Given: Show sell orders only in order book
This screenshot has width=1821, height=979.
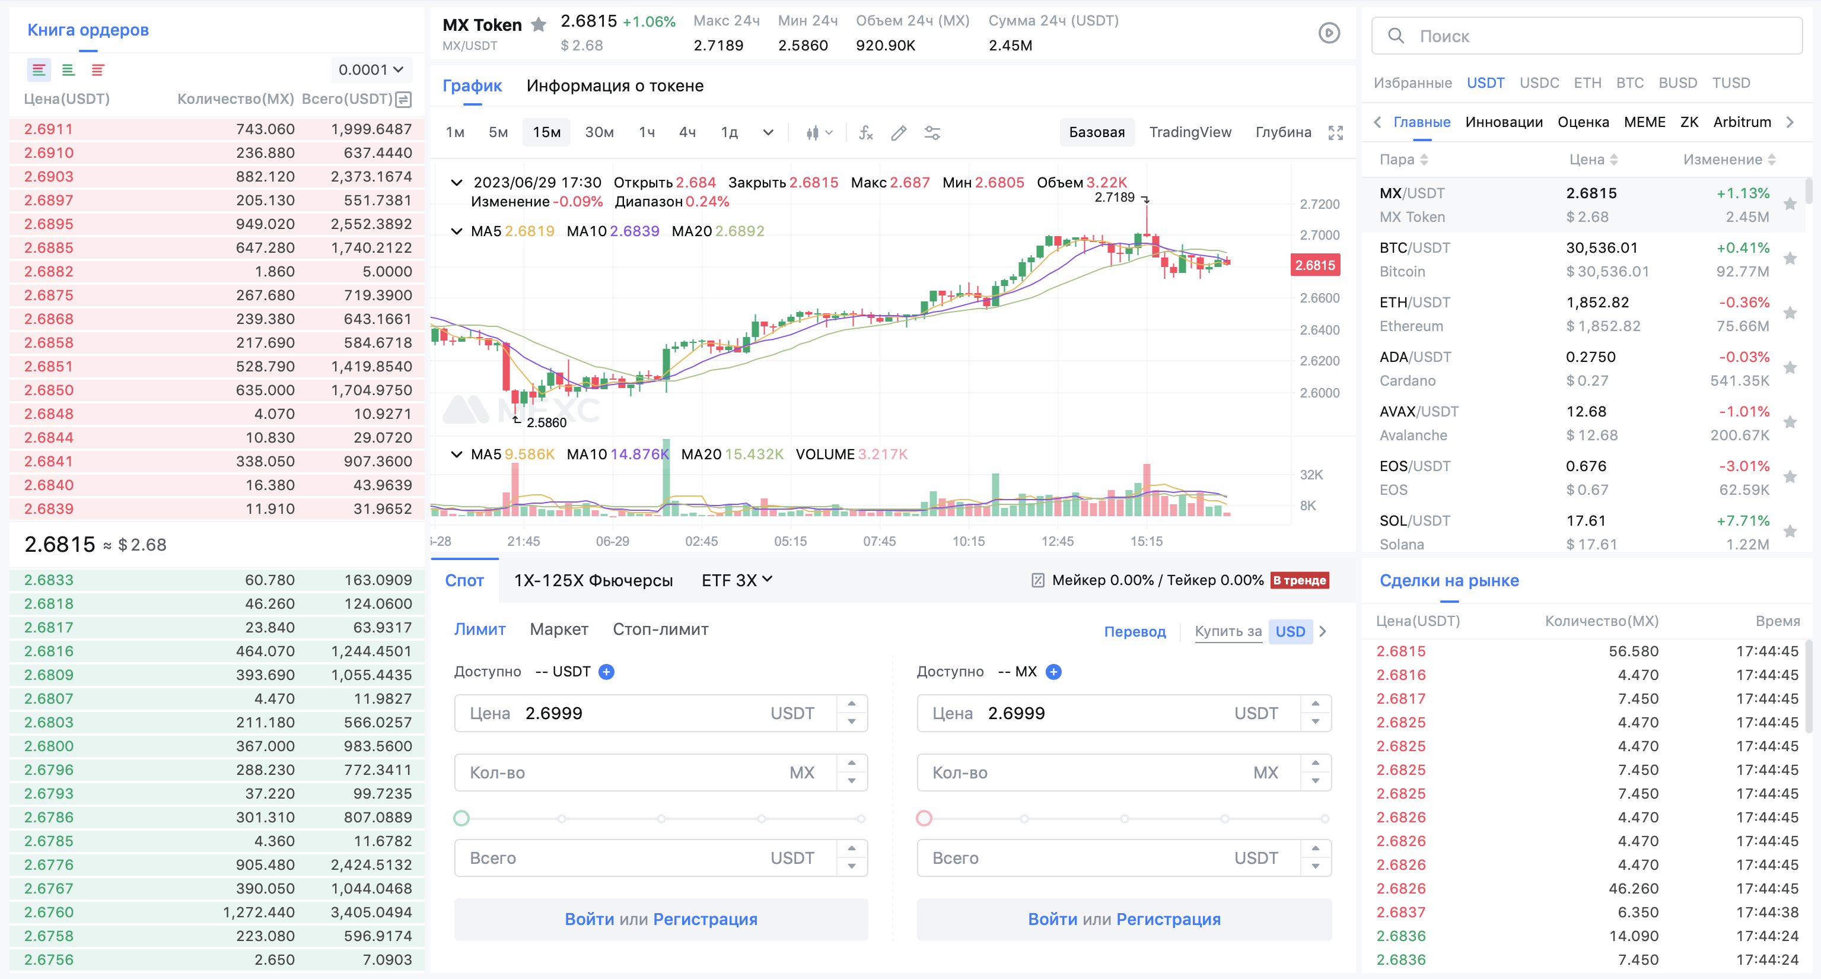Looking at the screenshot, I should pyautogui.click(x=97, y=70).
